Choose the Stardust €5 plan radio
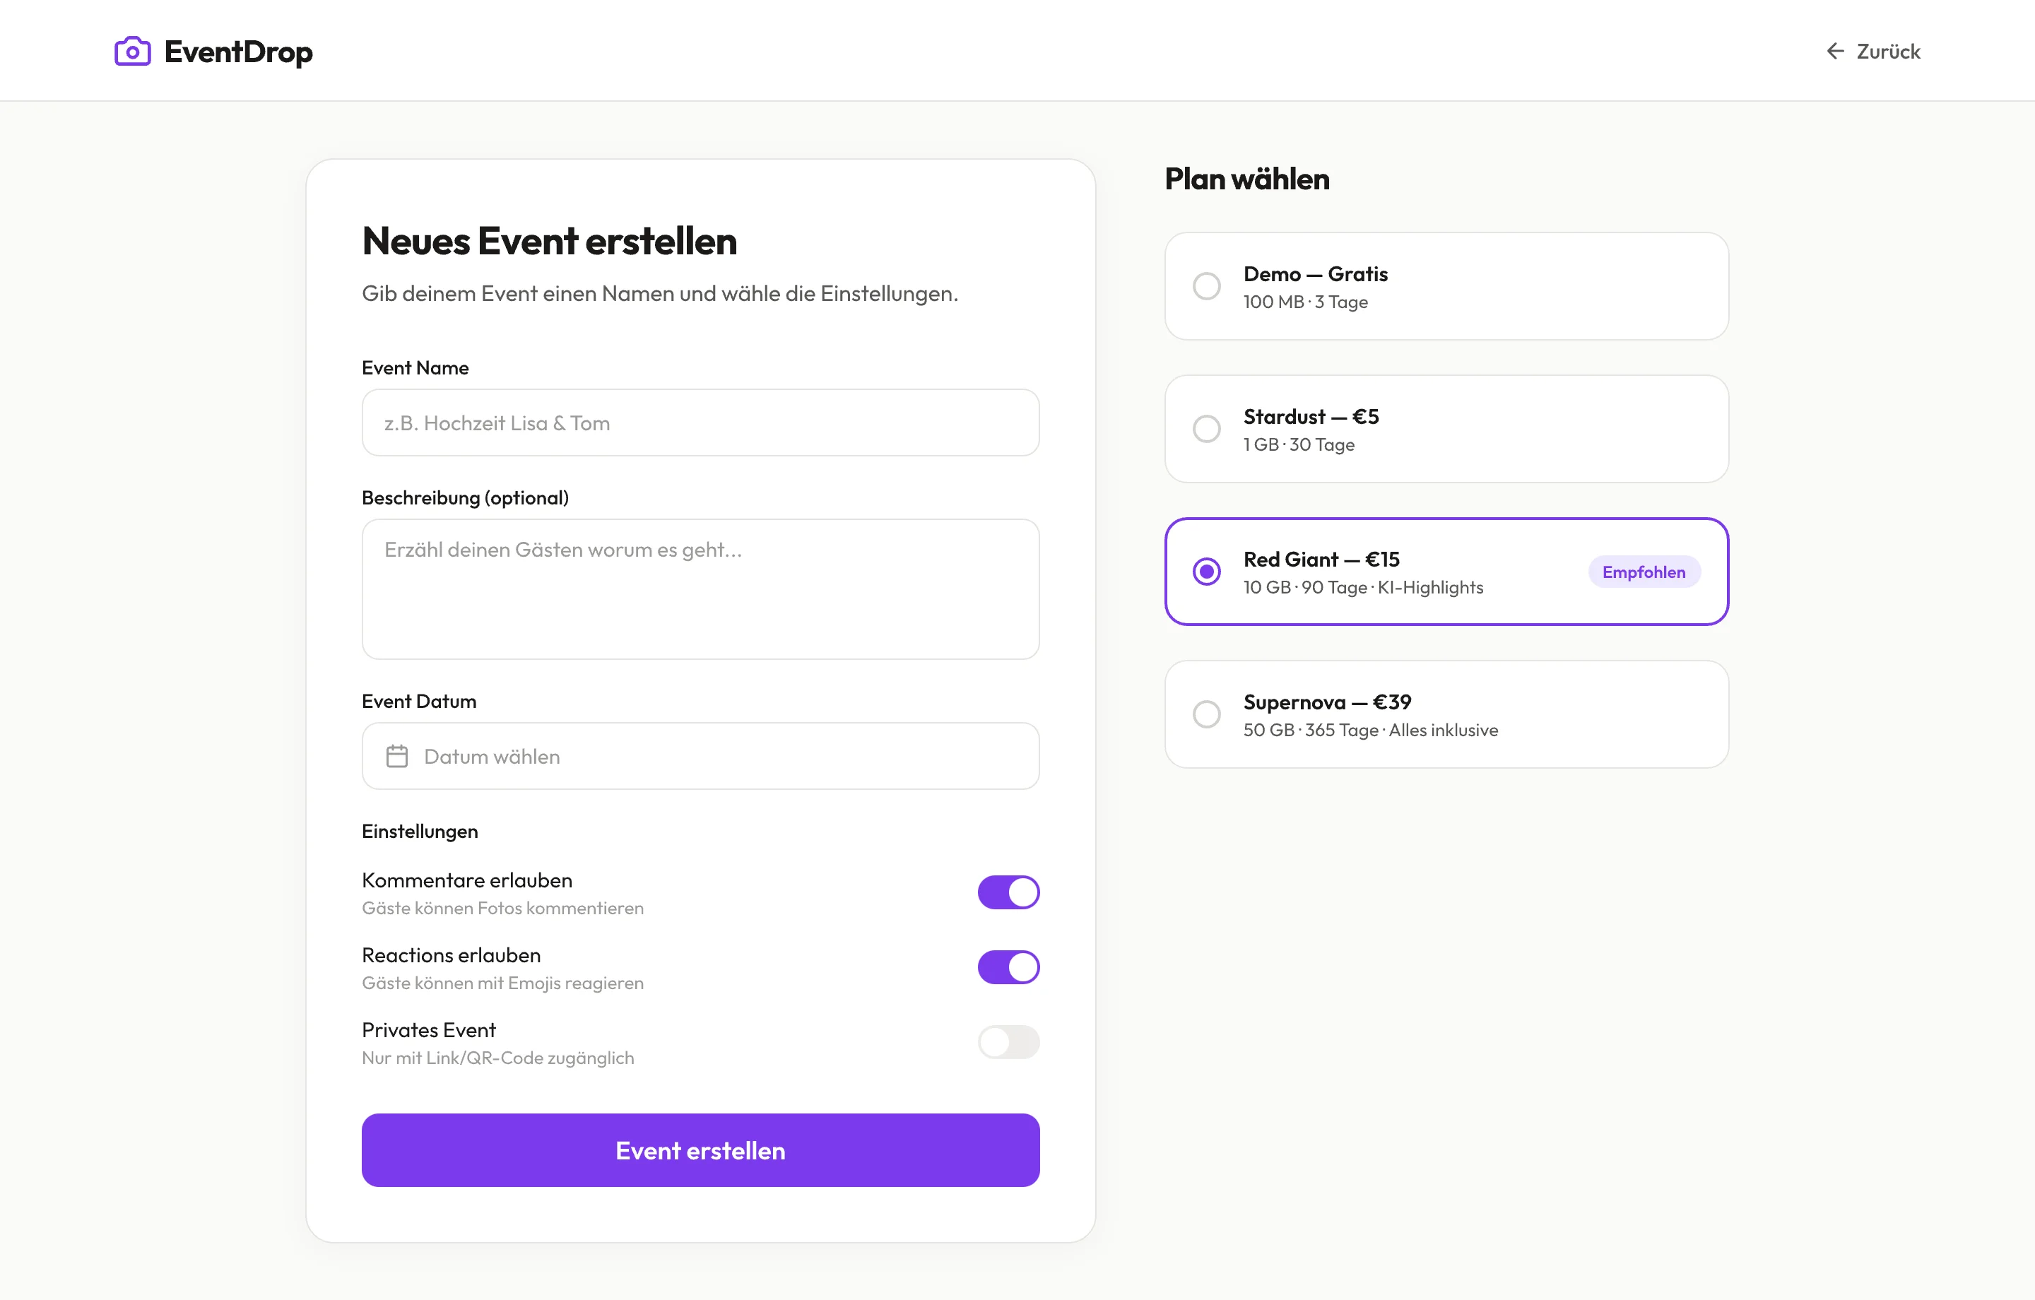 coord(1206,430)
